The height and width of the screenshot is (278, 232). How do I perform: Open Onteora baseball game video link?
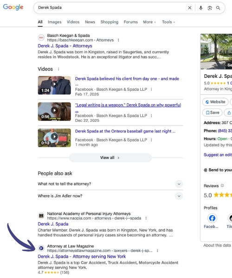coord(125,131)
